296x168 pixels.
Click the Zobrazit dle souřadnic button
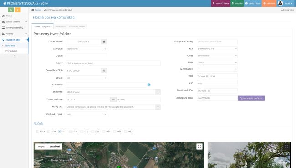coord(251,98)
